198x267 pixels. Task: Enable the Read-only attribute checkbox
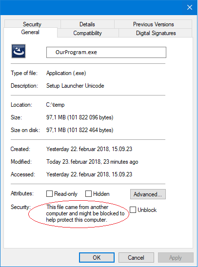pyautogui.click(x=49, y=193)
